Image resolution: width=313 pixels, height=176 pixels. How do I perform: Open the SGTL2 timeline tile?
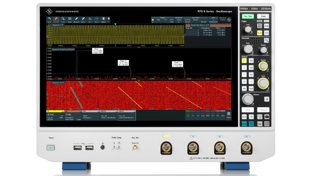(127, 116)
